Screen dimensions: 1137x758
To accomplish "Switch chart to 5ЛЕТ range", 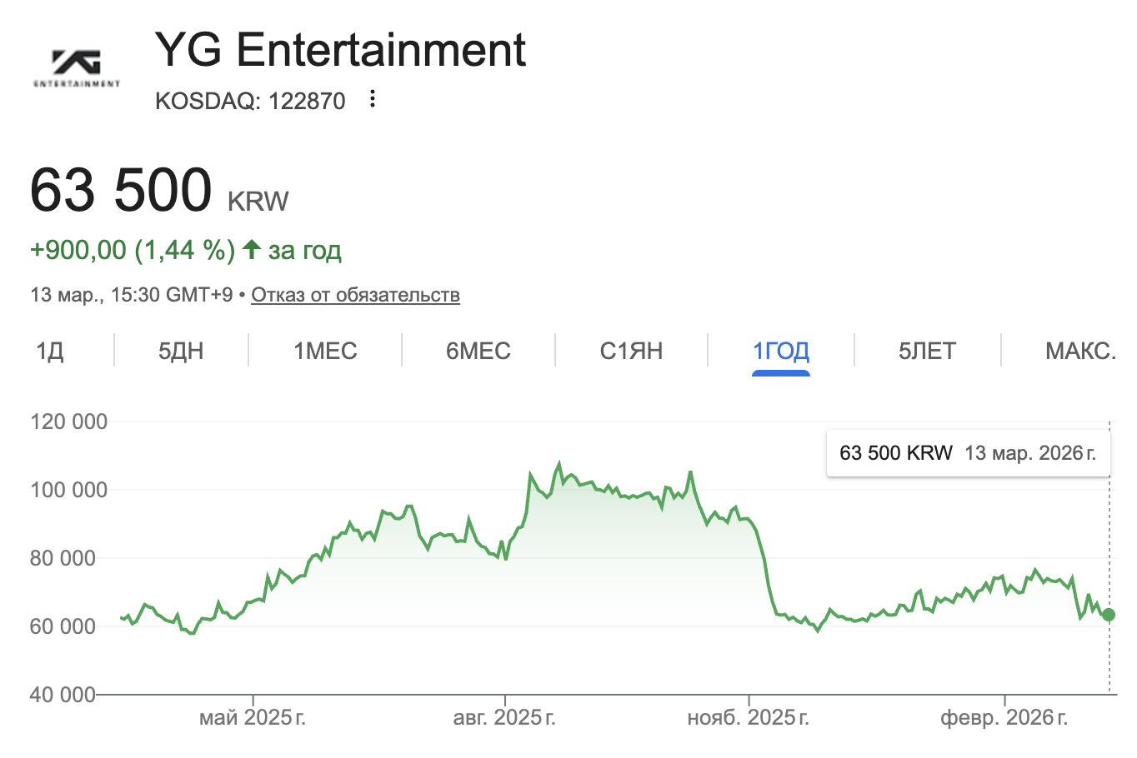I will click(927, 351).
